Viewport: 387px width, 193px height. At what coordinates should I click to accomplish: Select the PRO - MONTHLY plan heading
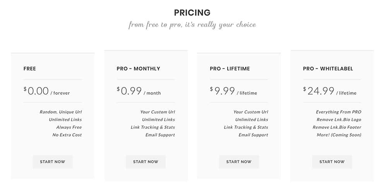[x=138, y=68]
